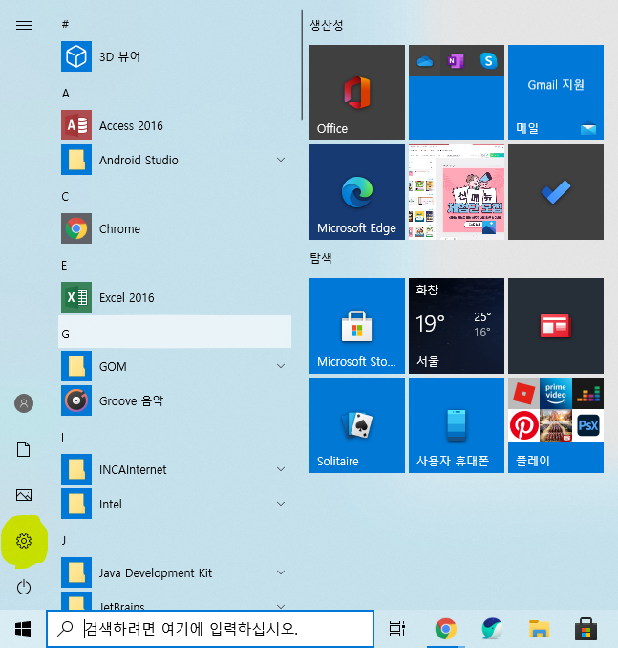Image resolution: width=618 pixels, height=648 pixels.
Task: Select letter header A
Action: 66,94
